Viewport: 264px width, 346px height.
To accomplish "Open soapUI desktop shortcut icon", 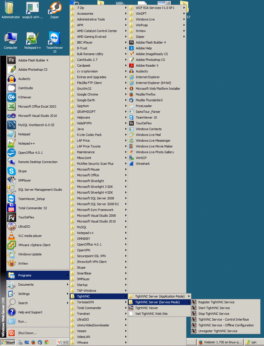I will 32,8.
